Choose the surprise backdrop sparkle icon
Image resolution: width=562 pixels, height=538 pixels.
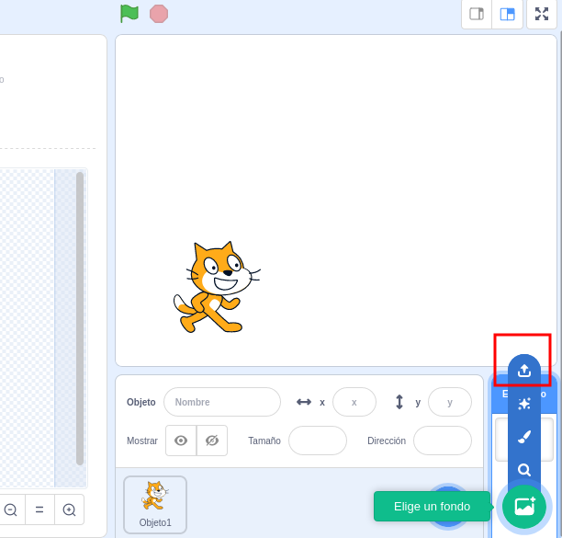(524, 404)
